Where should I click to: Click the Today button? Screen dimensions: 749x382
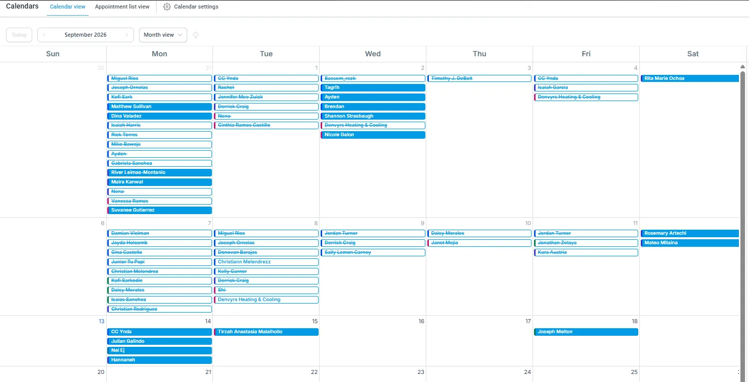tap(19, 35)
